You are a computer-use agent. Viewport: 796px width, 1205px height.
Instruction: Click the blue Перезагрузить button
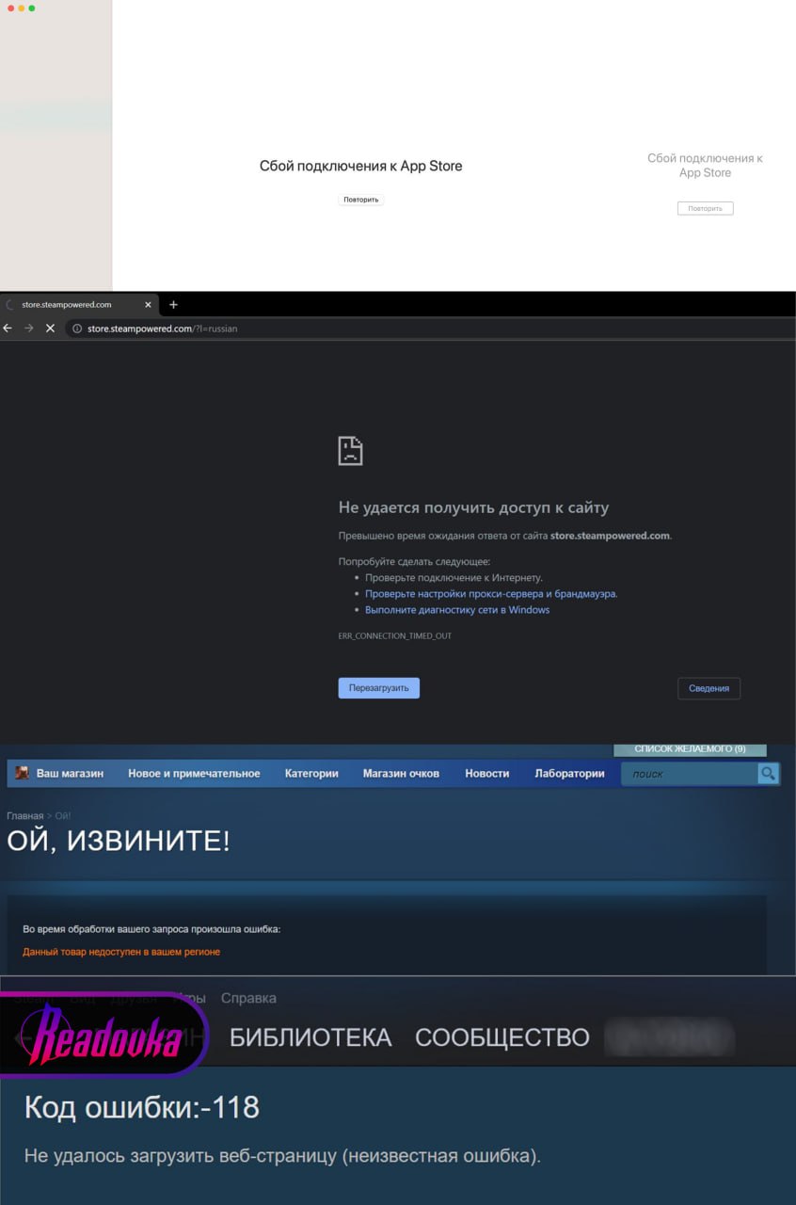click(x=379, y=688)
